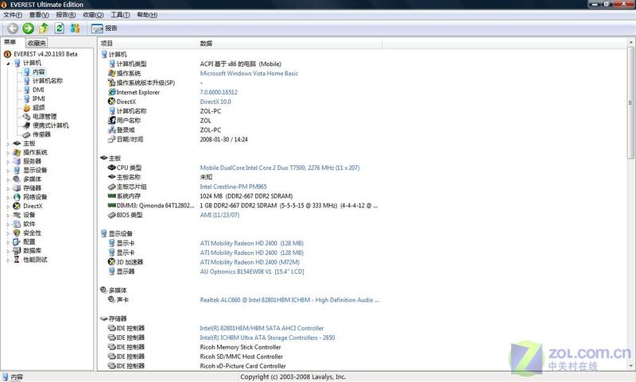The width and height of the screenshot is (636, 382).
Task: Click the green Forward arrow button
Action: point(28,28)
